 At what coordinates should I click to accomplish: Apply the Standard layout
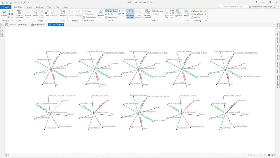[x=101, y=13]
